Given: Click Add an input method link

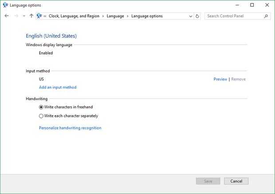Looking at the screenshot, I should click(58, 87).
